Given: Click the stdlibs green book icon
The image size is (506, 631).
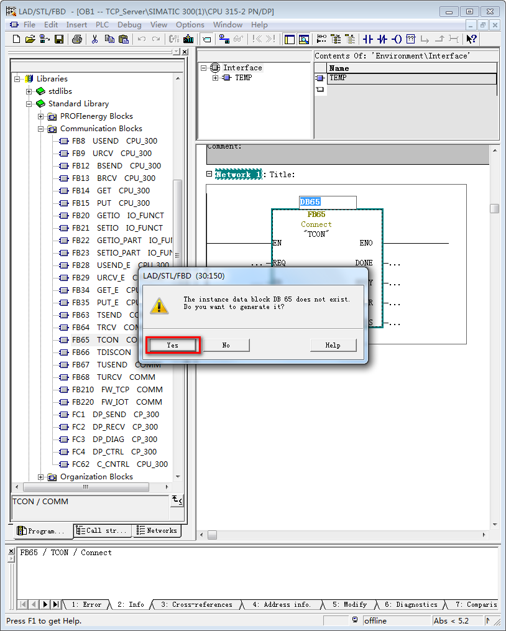Looking at the screenshot, I should [40, 91].
